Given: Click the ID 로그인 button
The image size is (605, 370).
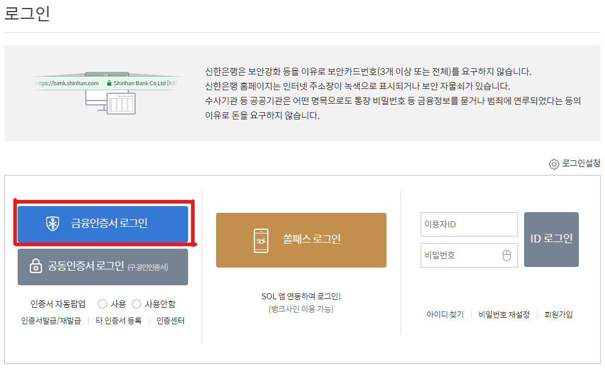Looking at the screenshot, I should [551, 239].
